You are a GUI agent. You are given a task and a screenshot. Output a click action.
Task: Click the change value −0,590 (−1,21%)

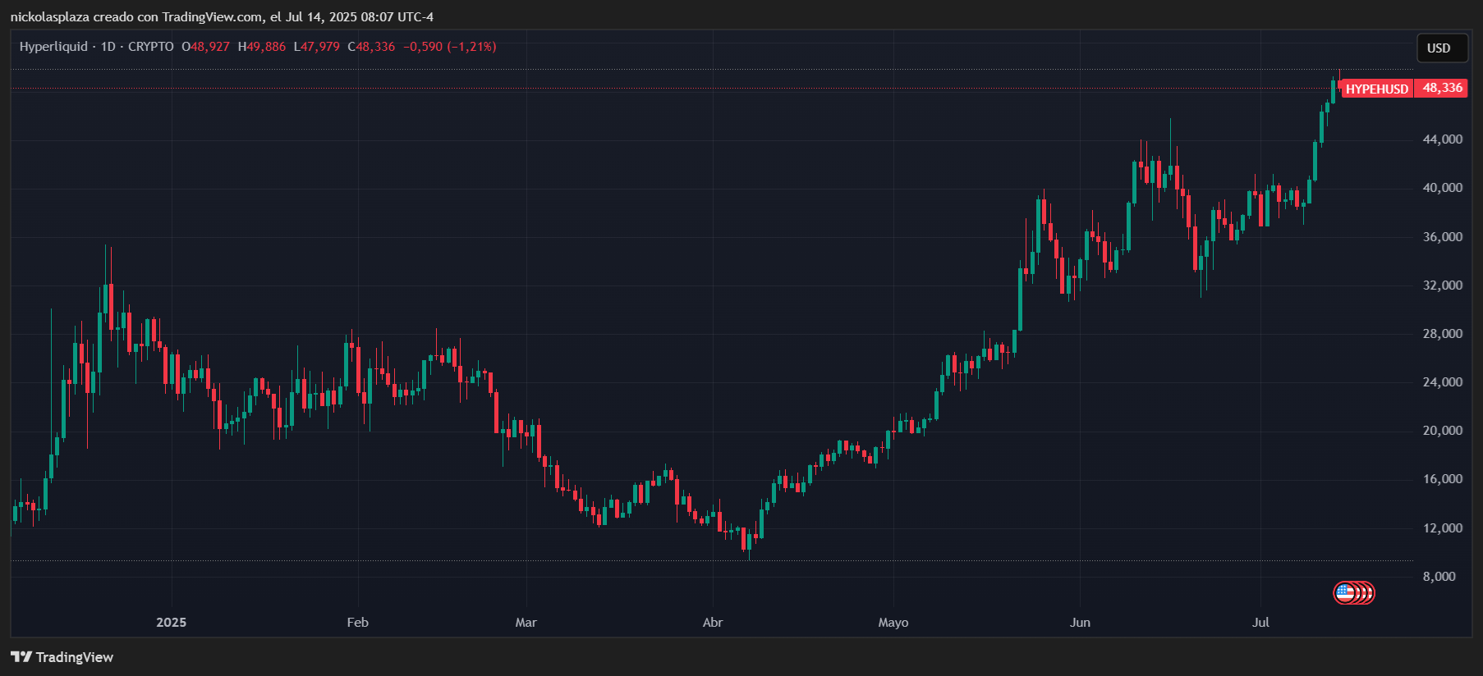point(450,47)
